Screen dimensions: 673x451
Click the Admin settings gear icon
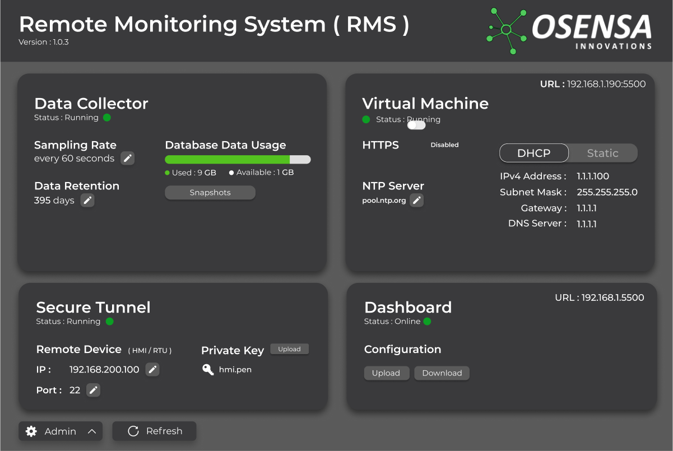(31, 431)
